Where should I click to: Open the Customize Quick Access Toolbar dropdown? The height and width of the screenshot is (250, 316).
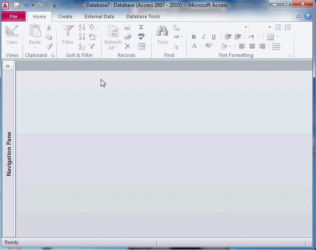point(54,6)
